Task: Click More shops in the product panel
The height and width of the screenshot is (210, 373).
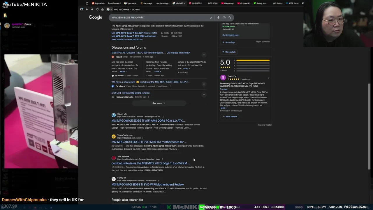Action: click(x=229, y=42)
